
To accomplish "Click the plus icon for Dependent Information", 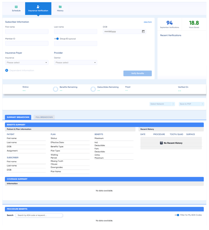I will [x=7, y=70].
